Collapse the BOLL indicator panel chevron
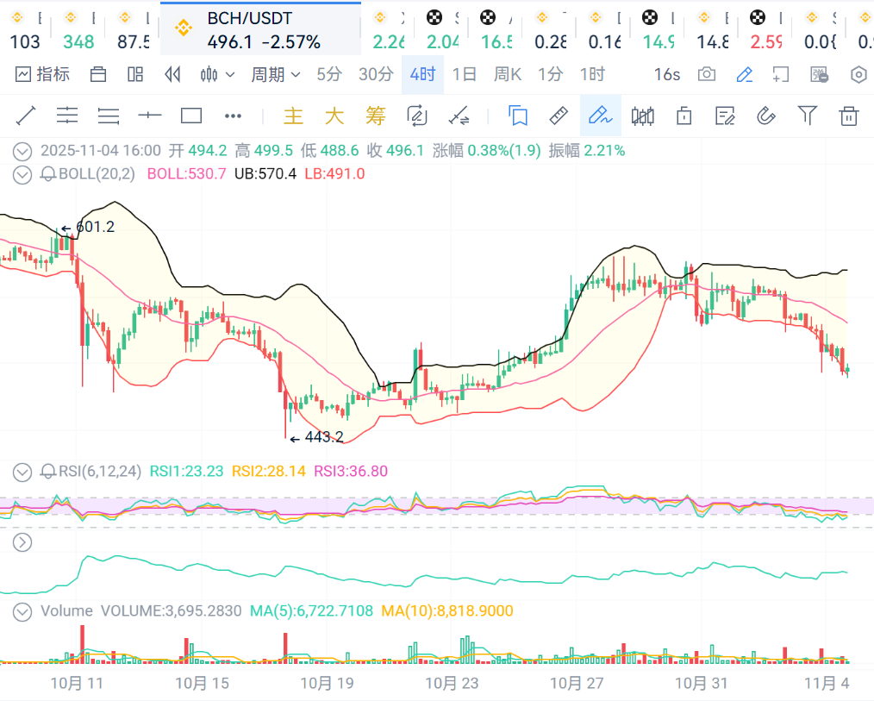Screen dimensions: 874x701 pos(23,174)
